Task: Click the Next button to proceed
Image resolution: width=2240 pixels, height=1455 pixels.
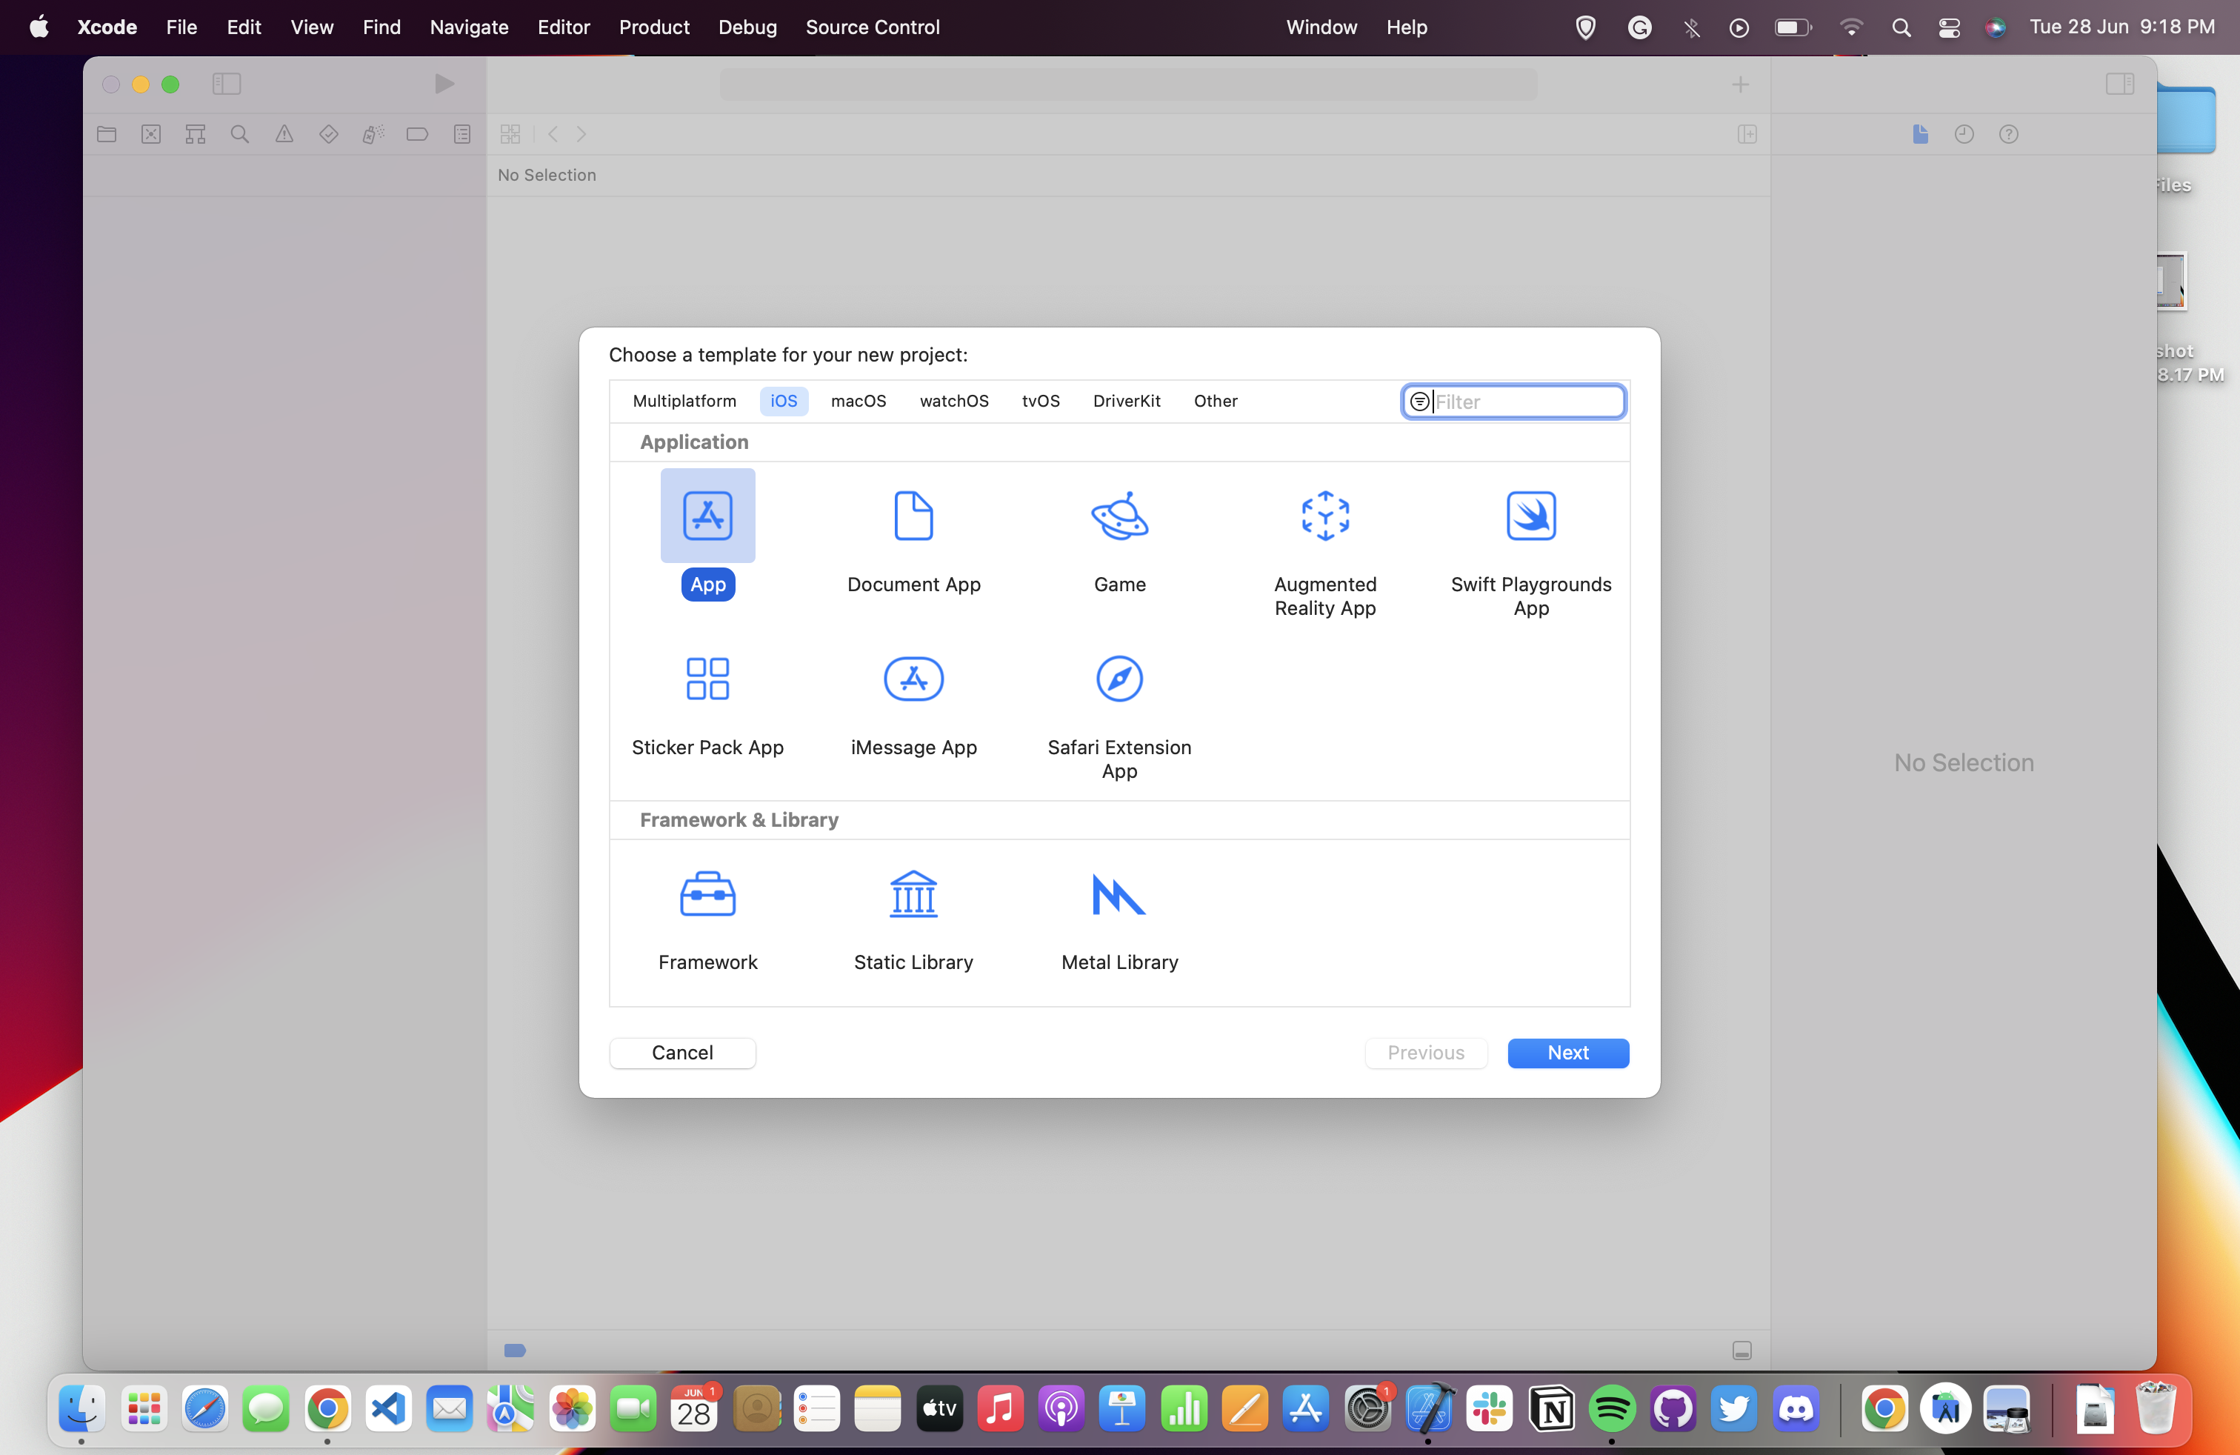Action: 1567,1052
